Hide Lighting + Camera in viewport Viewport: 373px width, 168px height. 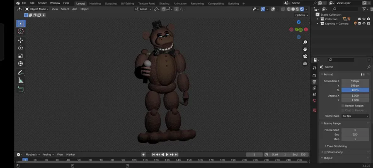(364, 24)
